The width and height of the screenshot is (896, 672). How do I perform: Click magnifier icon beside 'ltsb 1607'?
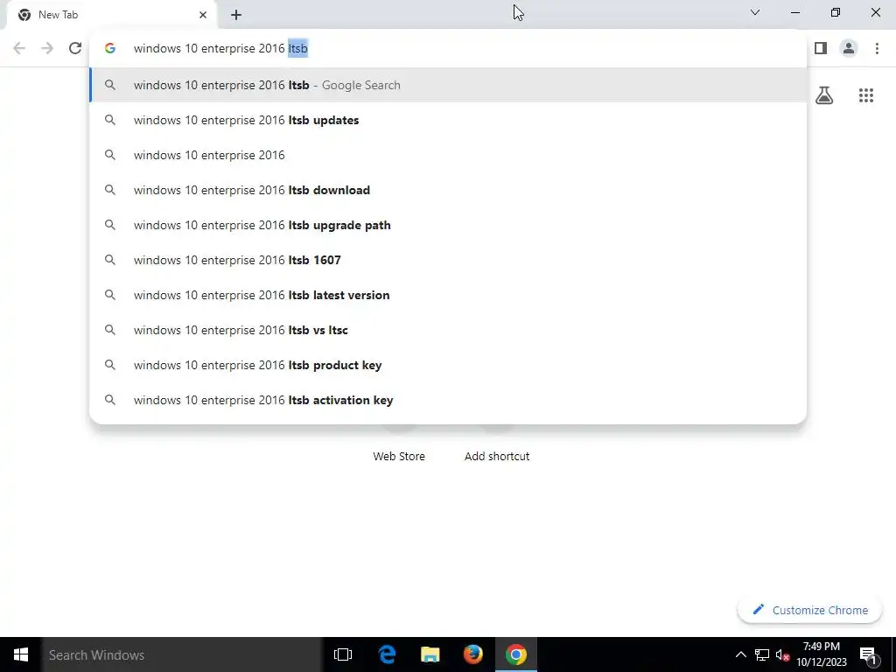coord(110,260)
